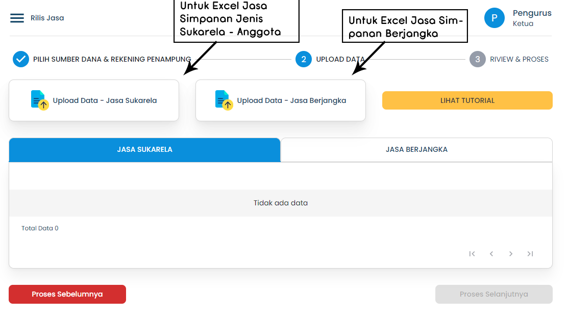Jump to first page with pagination icon
The height and width of the screenshot is (319, 568).
[x=472, y=253]
